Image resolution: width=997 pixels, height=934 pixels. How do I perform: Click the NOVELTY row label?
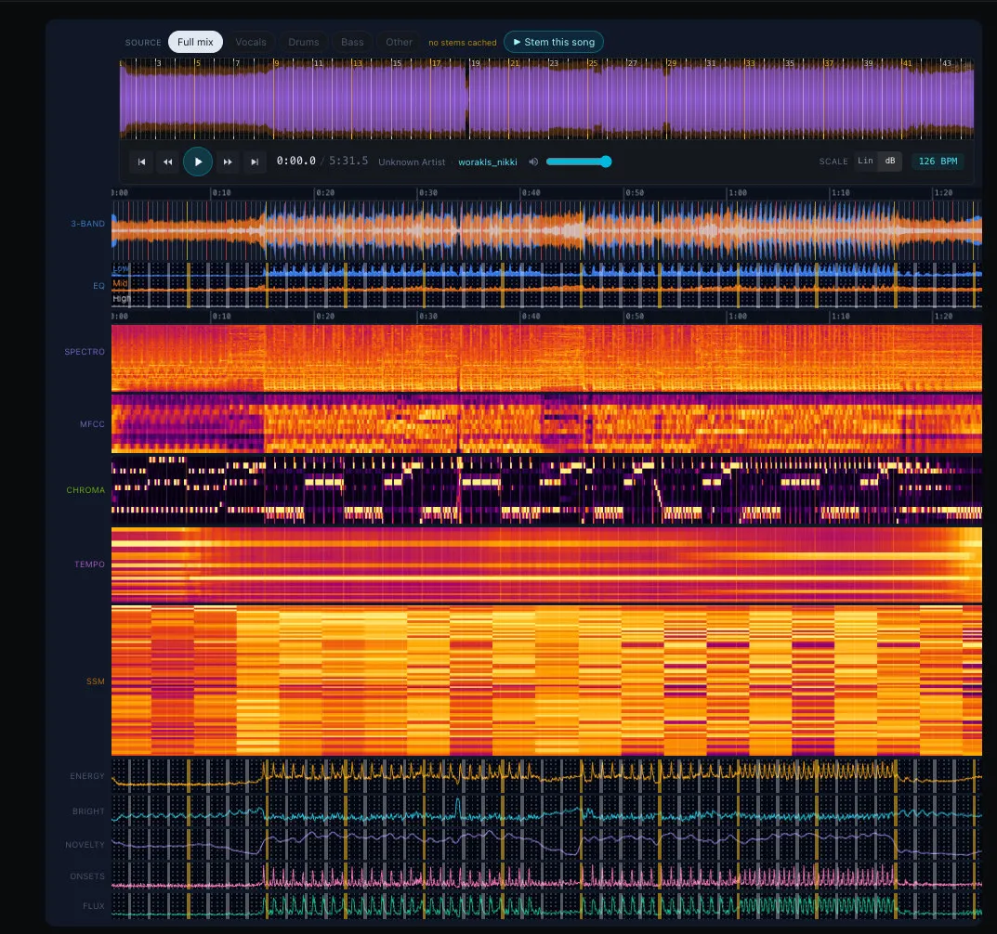[x=85, y=845]
